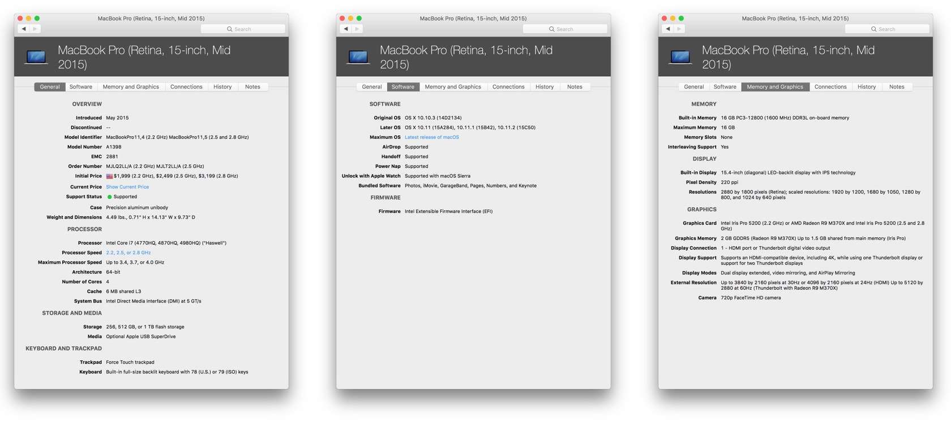Click the back arrow in the middle window
This screenshot has width=951, height=423.
pyautogui.click(x=346, y=29)
